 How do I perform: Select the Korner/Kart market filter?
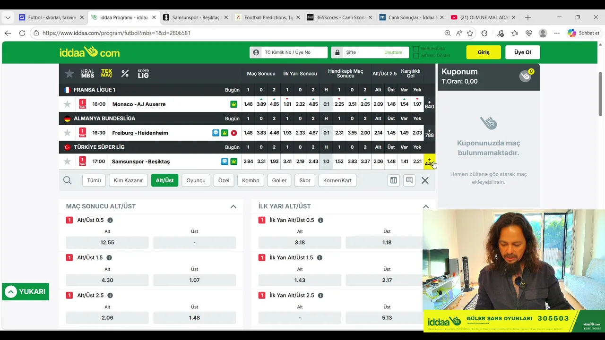337,180
